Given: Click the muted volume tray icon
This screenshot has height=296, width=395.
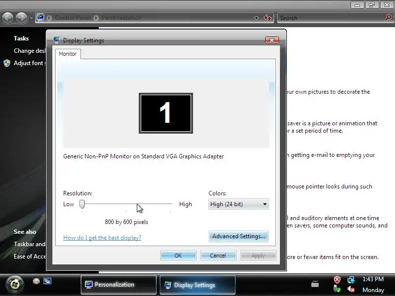Looking at the screenshot, I should 351,289.
